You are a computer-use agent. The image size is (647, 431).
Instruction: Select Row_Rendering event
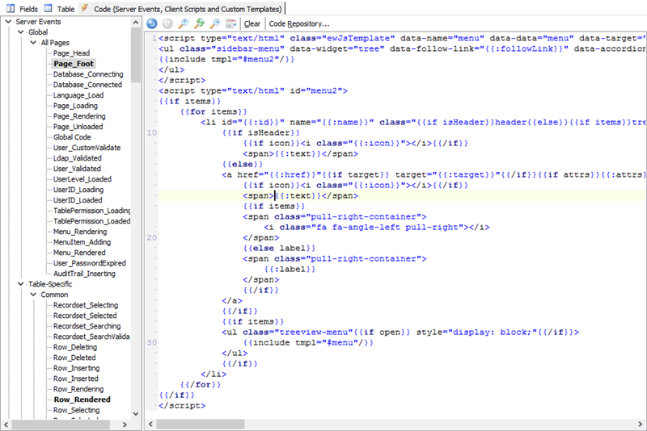(78, 389)
